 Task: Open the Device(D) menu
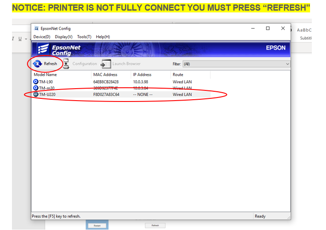[x=42, y=37]
